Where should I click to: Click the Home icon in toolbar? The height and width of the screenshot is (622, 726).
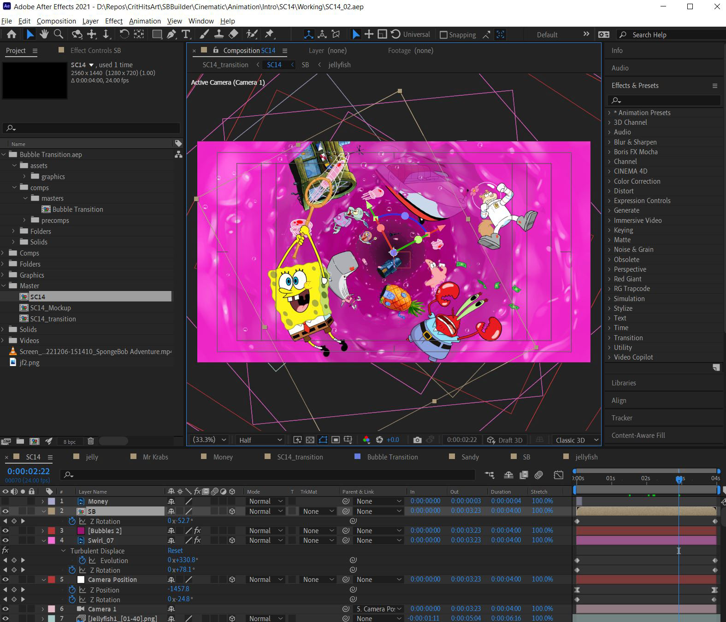tap(12, 35)
